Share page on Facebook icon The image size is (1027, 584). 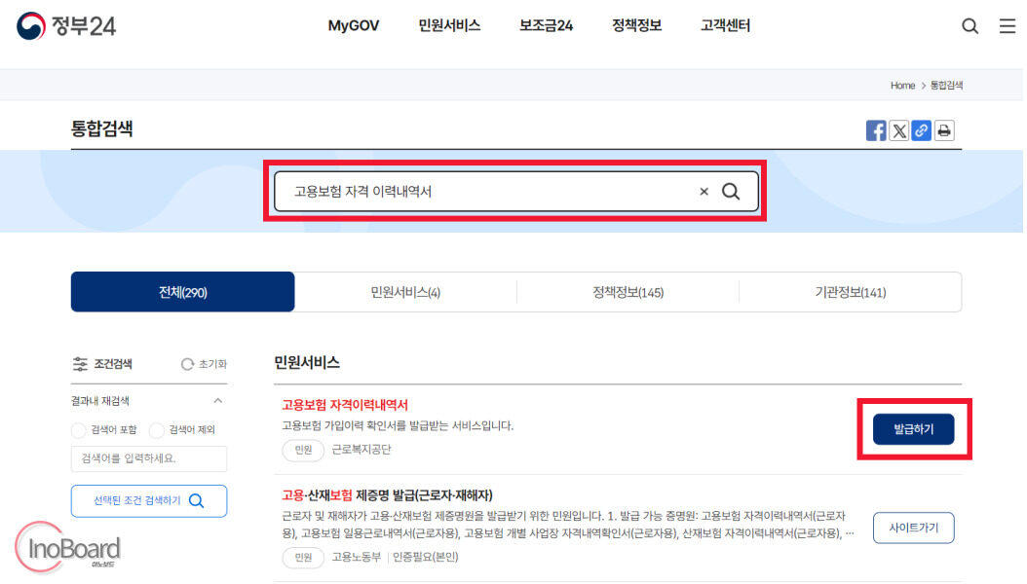coord(876,130)
